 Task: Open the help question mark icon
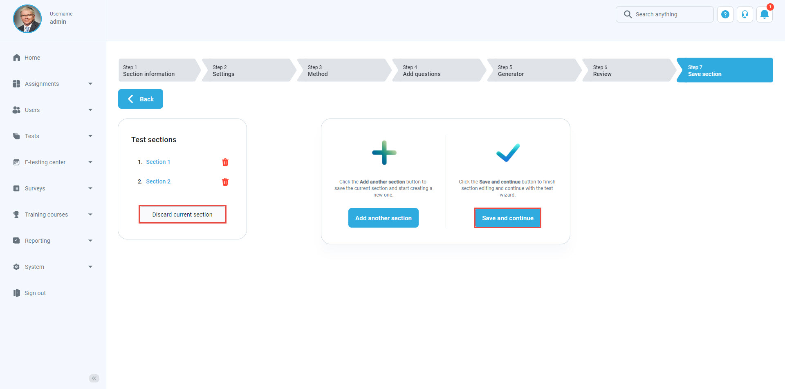click(725, 14)
